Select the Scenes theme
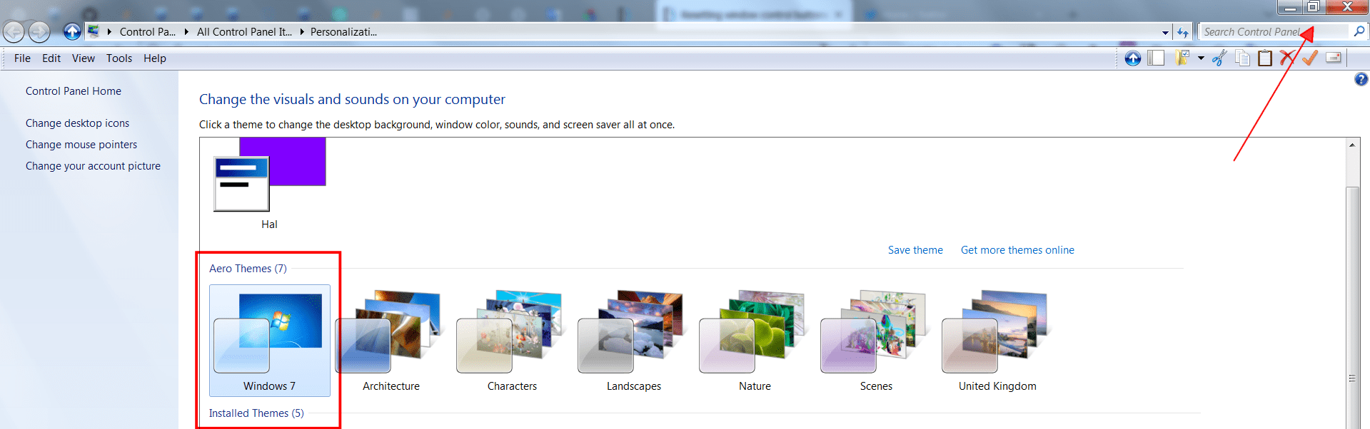The image size is (1370, 429). coord(876,341)
